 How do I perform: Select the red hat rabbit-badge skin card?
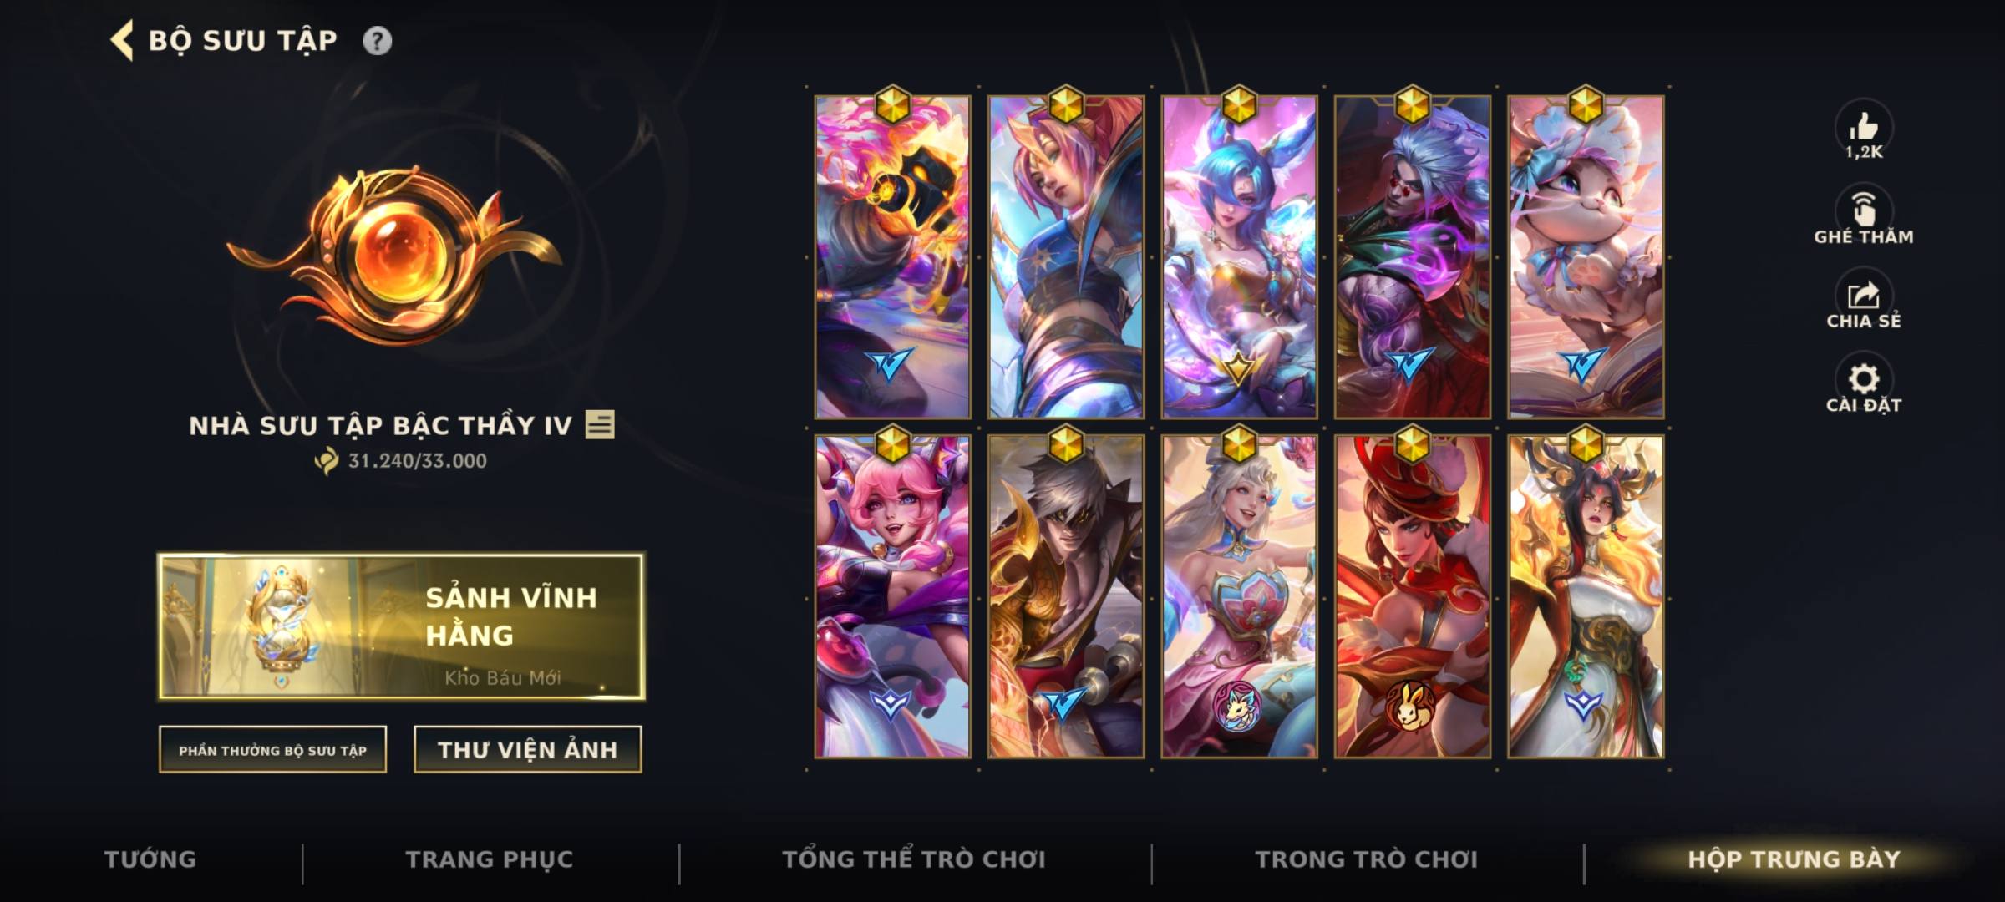[1412, 596]
